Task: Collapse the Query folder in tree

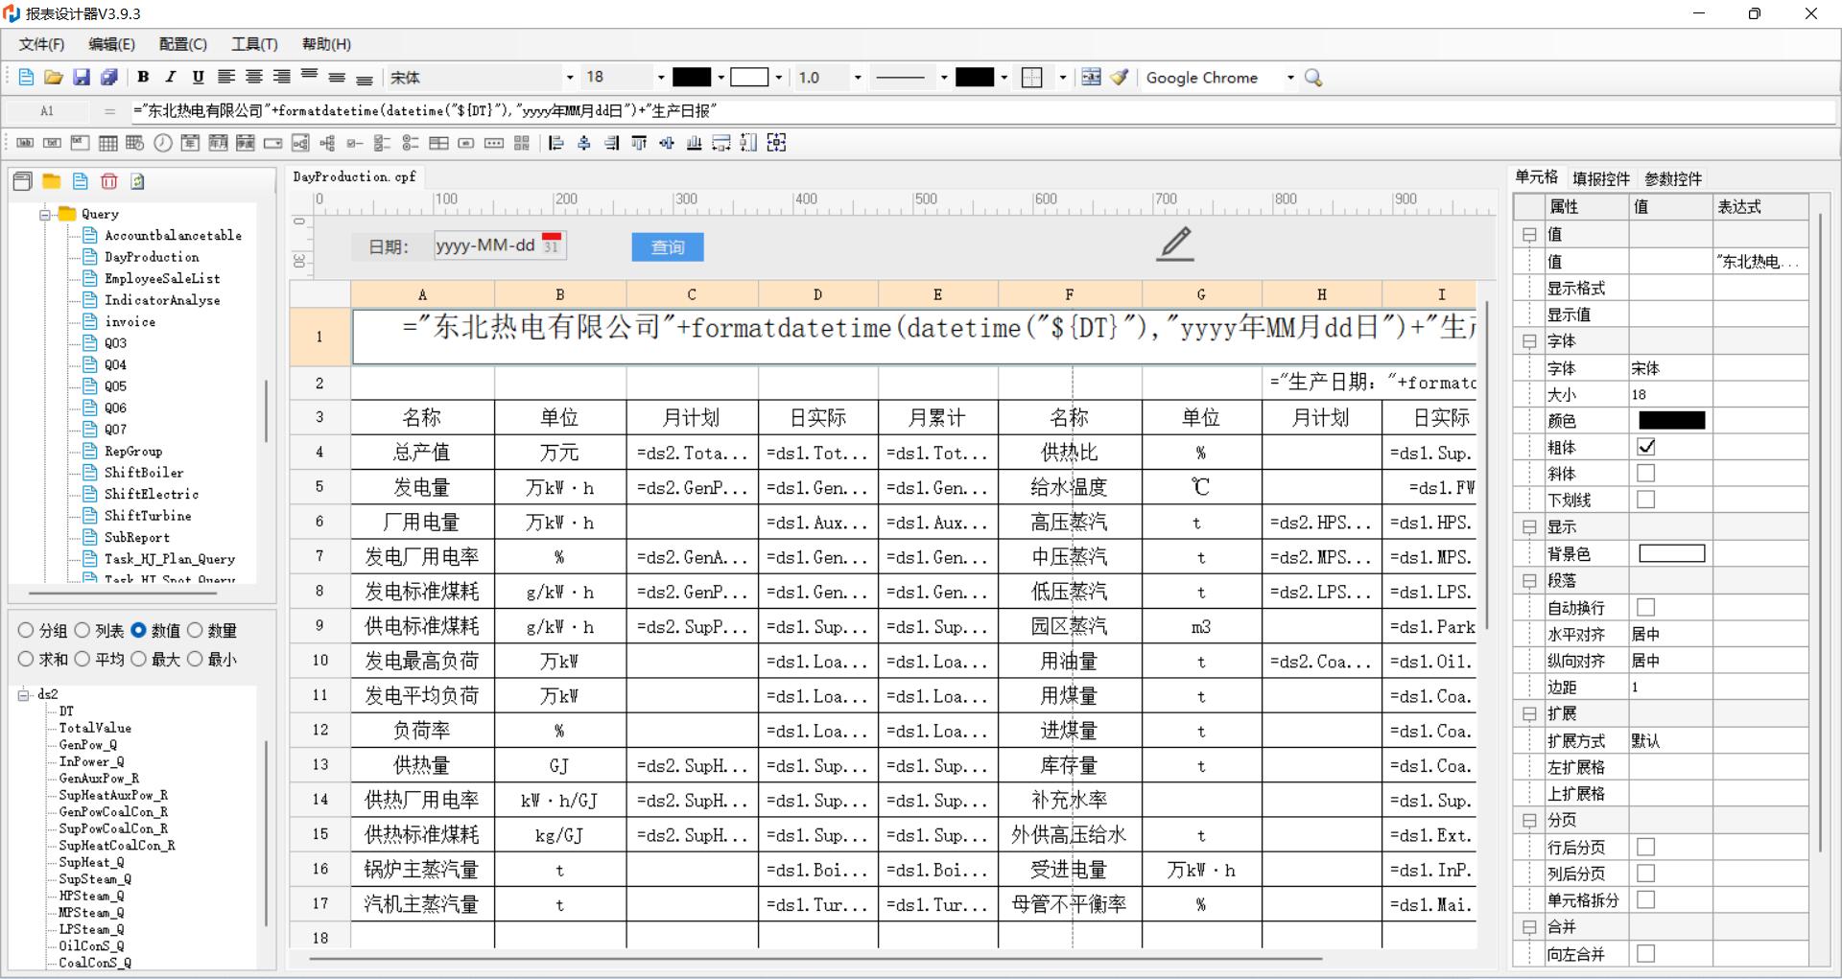Action: pyautogui.click(x=45, y=214)
